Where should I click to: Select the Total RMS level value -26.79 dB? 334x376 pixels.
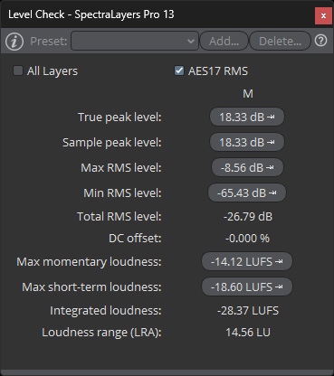(248, 217)
